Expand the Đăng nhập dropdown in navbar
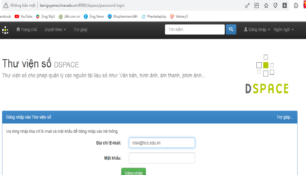The image size is (306, 175). tap(257, 29)
